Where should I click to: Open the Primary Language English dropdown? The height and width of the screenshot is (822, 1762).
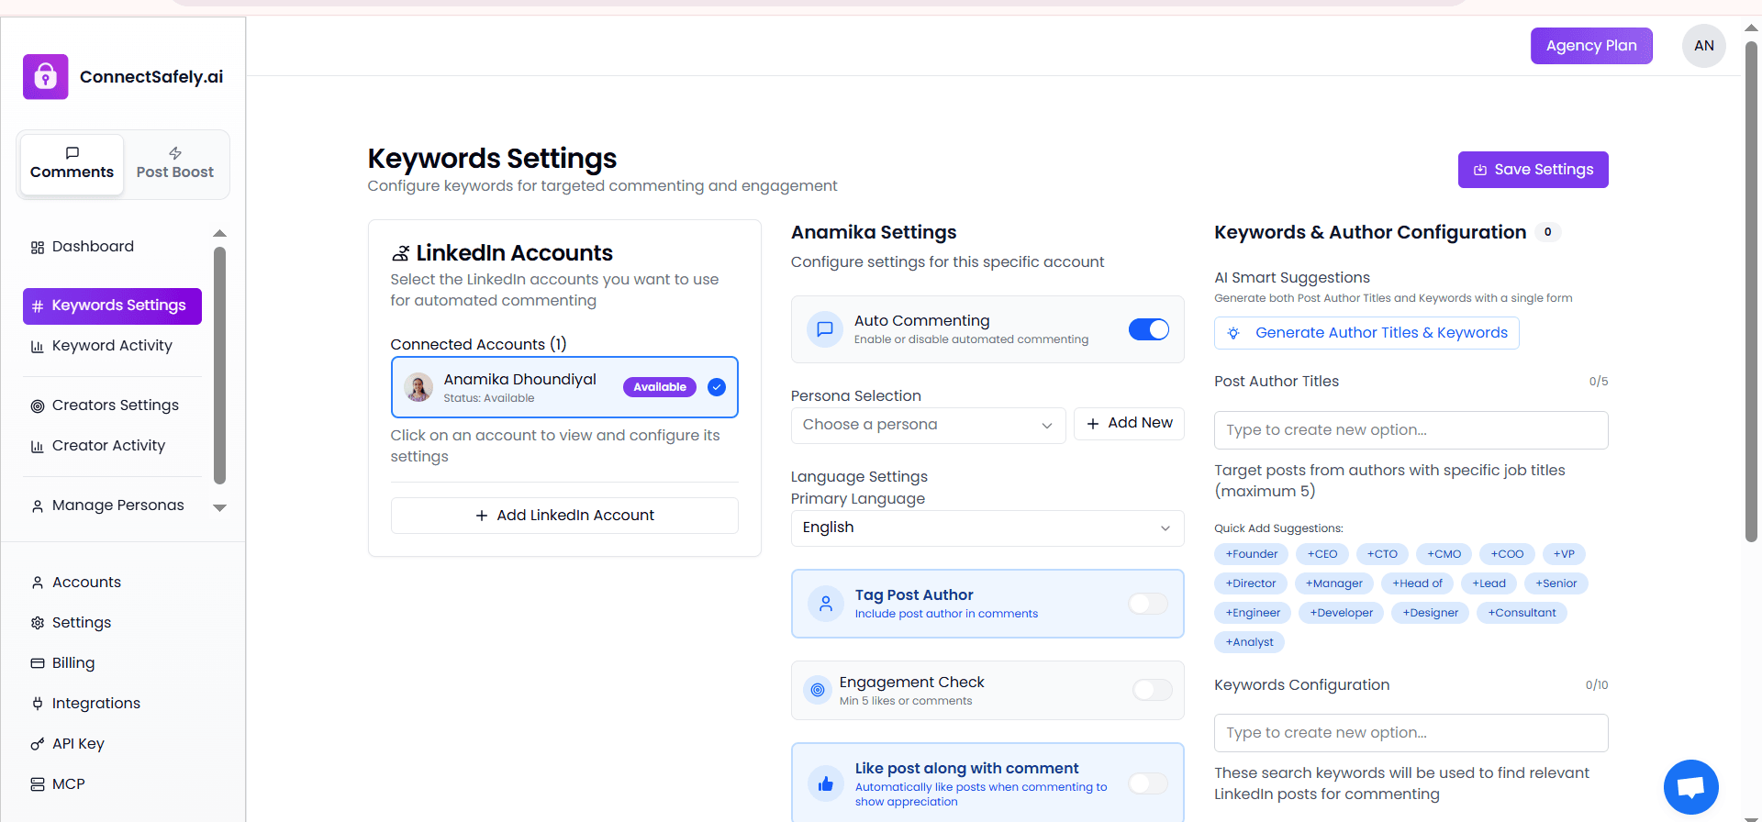point(987,528)
